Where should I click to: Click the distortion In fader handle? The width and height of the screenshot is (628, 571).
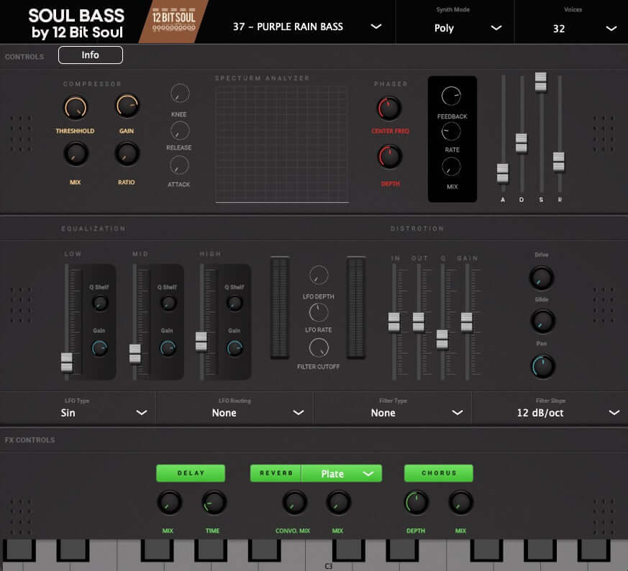pyautogui.click(x=393, y=322)
